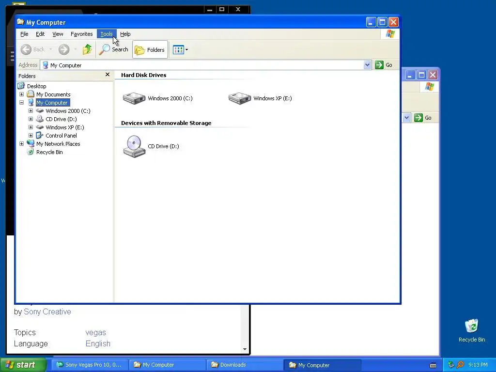
Task: Select Windows XP (E:) hard disk icon
Action: 240,98
